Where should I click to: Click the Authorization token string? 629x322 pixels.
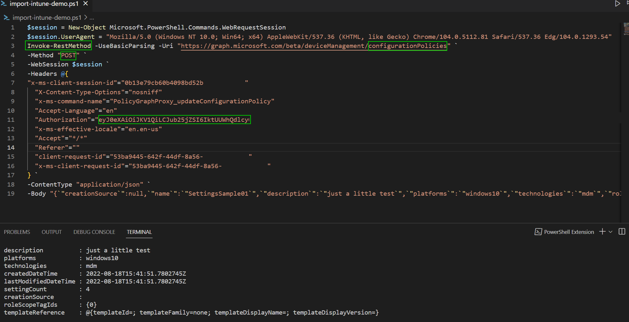[x=174, y=120]
